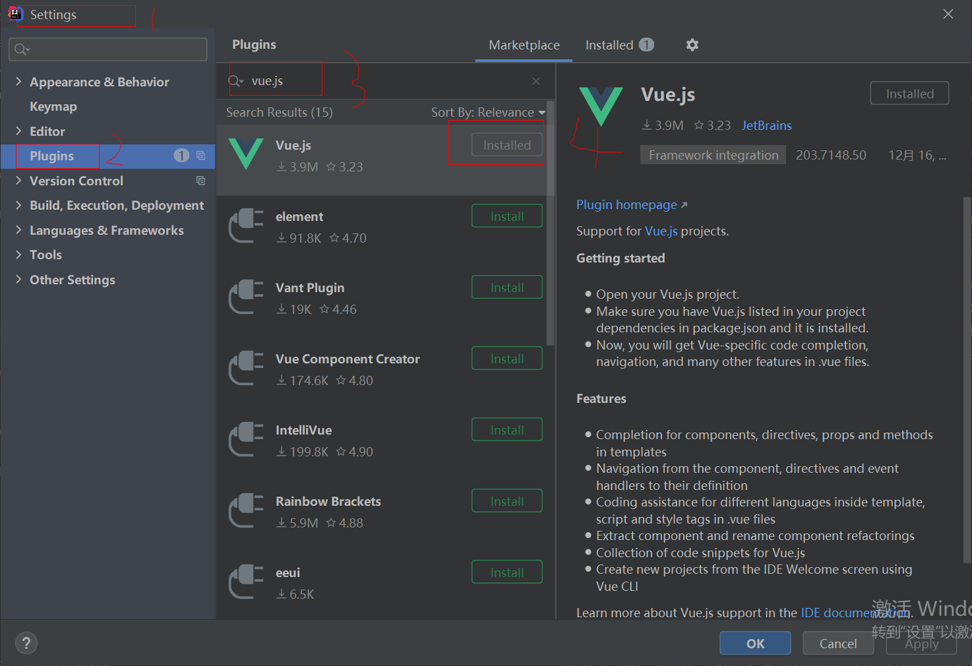
Task: Expand the Editor settings section
Action: point(18,131)
